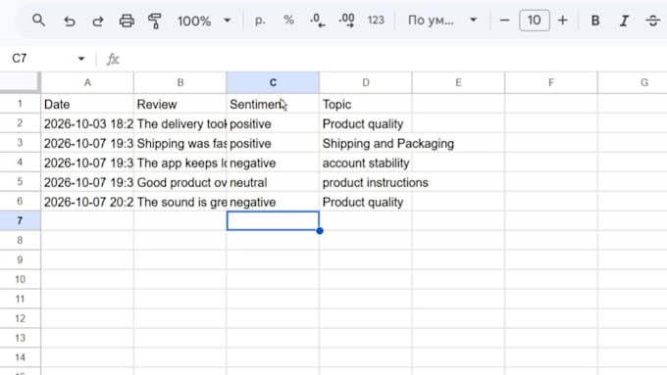The height and width of the screenshot is (375, 667).
Task: Undo the last action
Action: coord(70,21)
